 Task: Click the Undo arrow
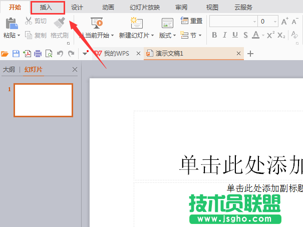[x=60, y=54]
